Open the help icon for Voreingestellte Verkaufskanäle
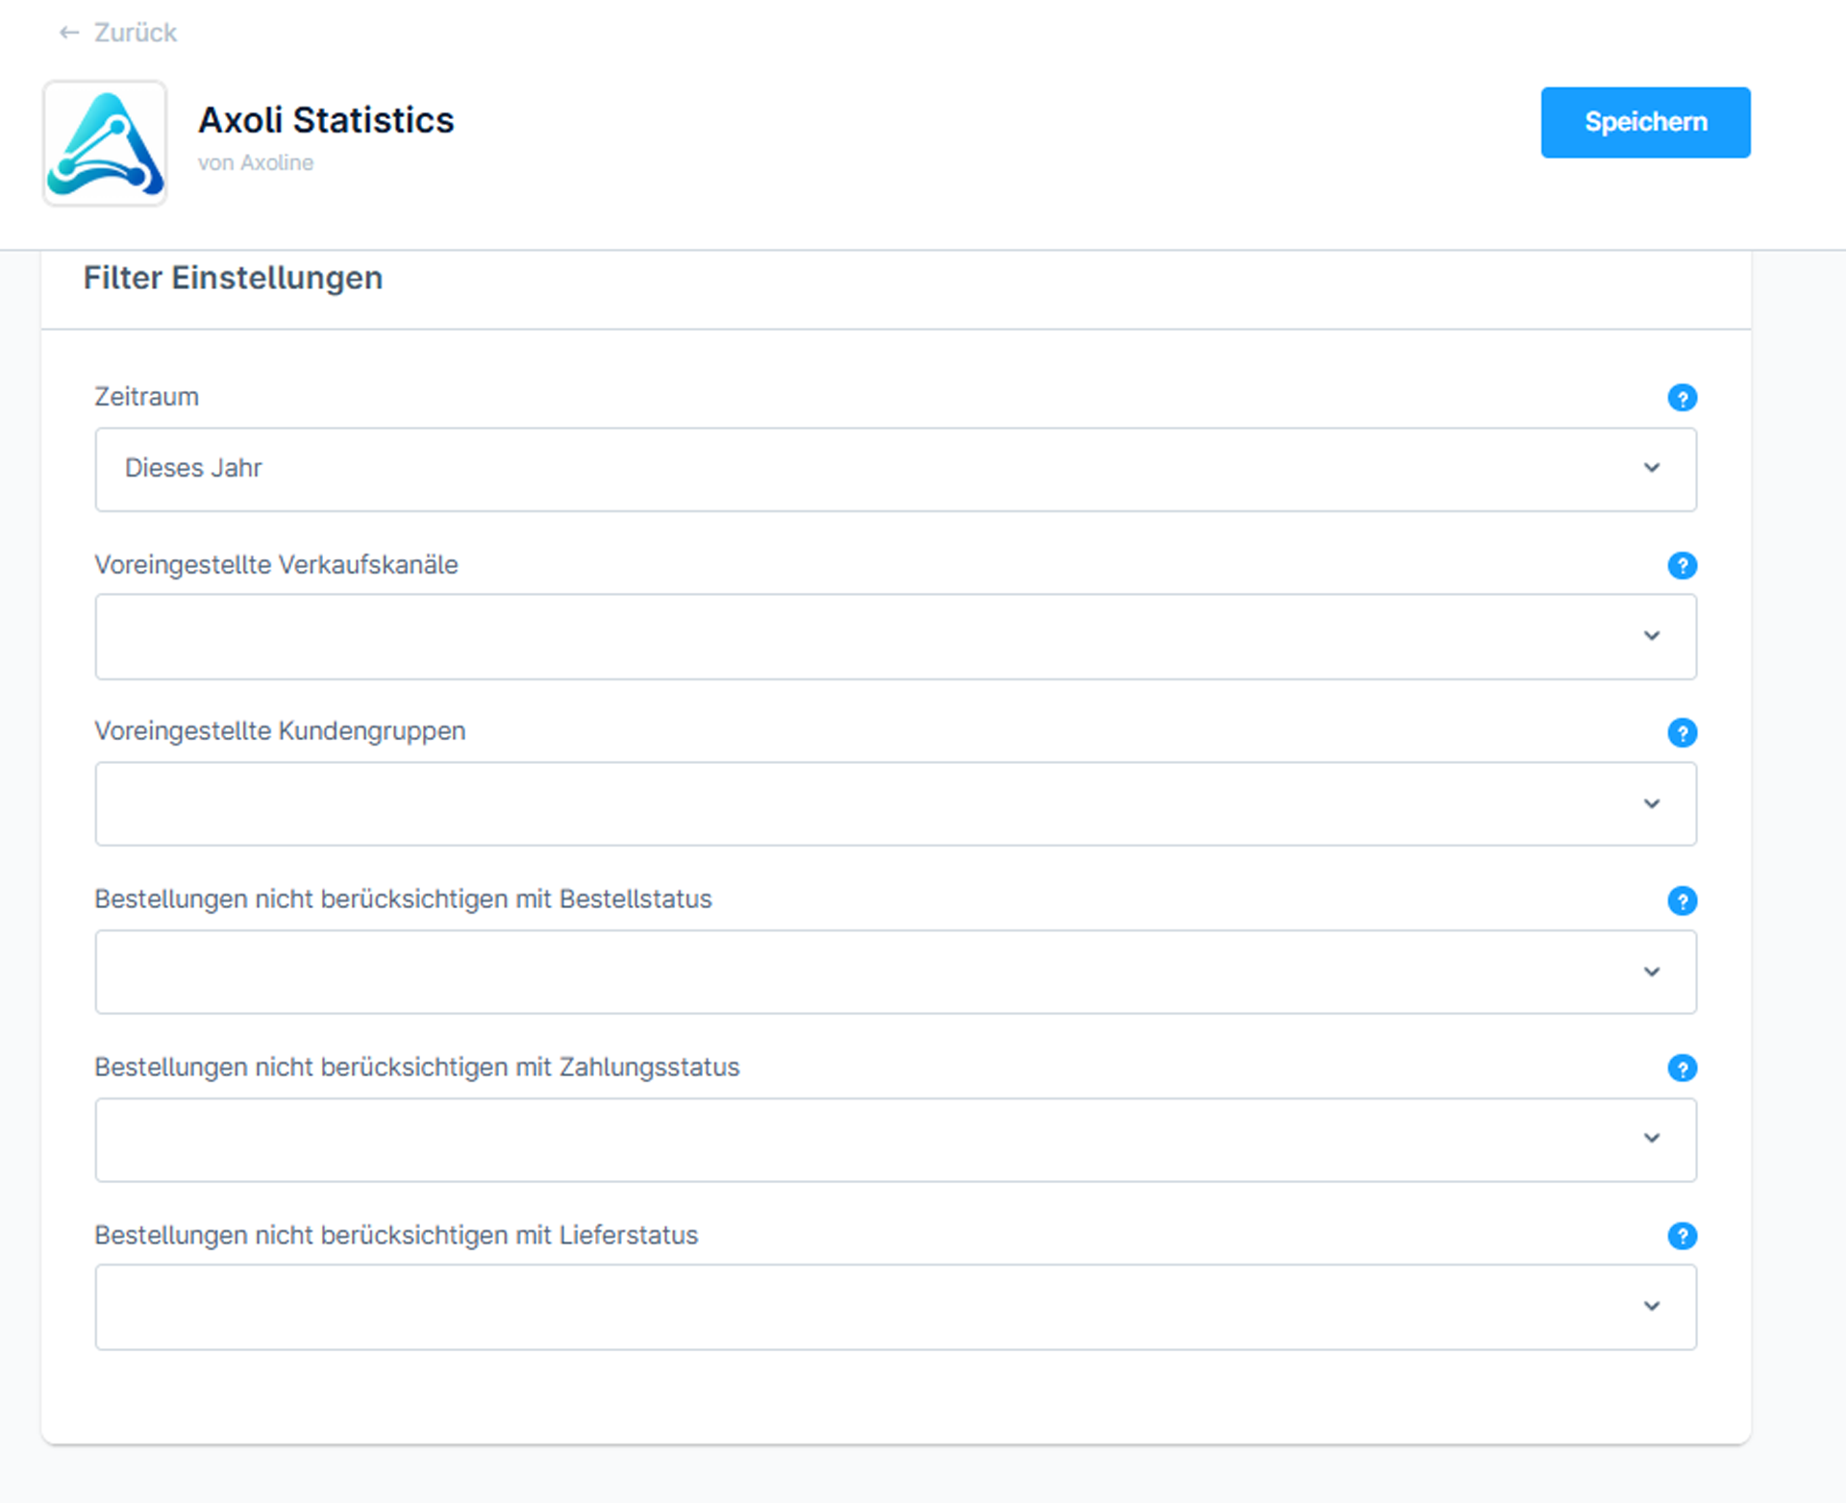Screen dimensions: 1846x1503 tap(1682, 565)
